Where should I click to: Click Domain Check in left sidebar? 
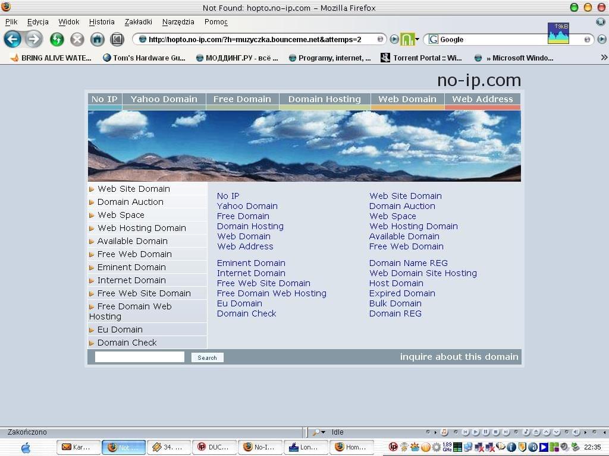click(127, 343)
